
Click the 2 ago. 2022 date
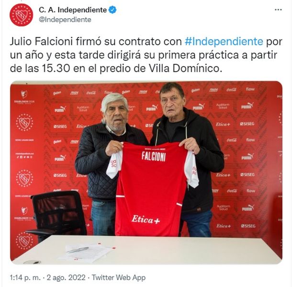(x=66, y=277)
